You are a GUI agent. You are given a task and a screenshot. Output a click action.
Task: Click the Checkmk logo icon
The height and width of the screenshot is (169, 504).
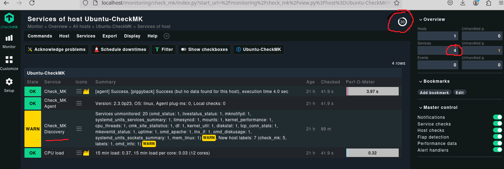[x=9, y=18]
